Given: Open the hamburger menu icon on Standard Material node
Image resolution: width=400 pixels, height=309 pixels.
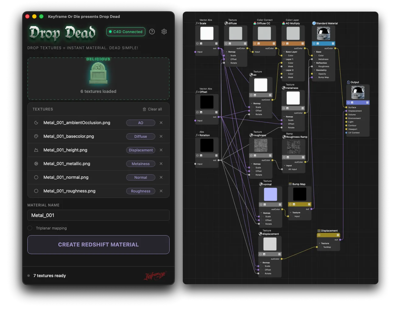Looking at the screenshot, I should [x=333, y=43].
